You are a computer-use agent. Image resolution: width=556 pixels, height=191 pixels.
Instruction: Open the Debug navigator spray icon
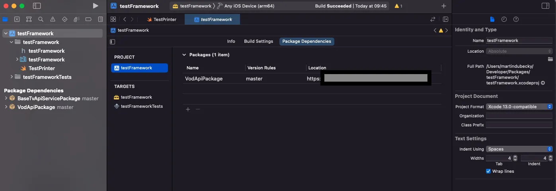point(76,19)
